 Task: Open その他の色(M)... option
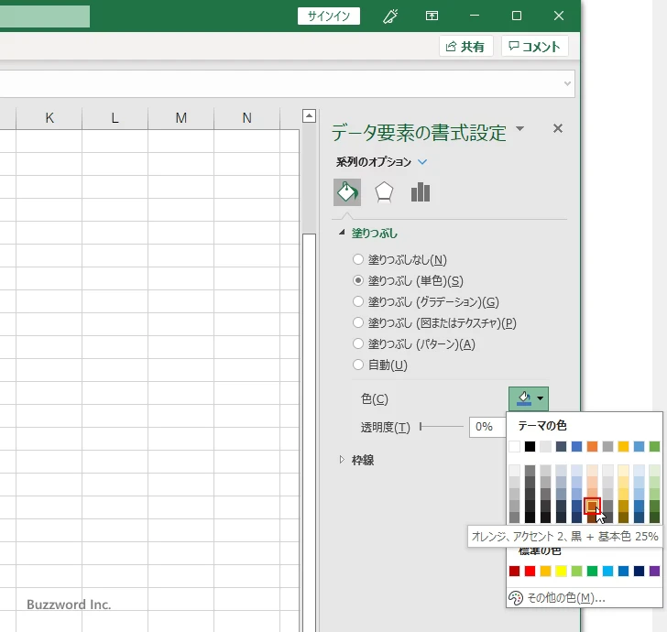(x=585, y=598)
